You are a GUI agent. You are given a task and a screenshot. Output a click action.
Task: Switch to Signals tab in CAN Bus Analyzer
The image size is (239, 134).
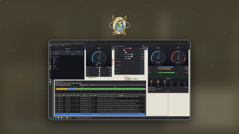coord(62,83)
